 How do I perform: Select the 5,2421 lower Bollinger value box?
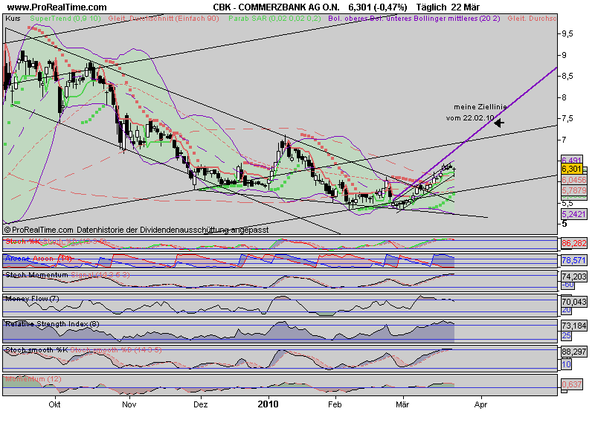[x=573, y=214]
